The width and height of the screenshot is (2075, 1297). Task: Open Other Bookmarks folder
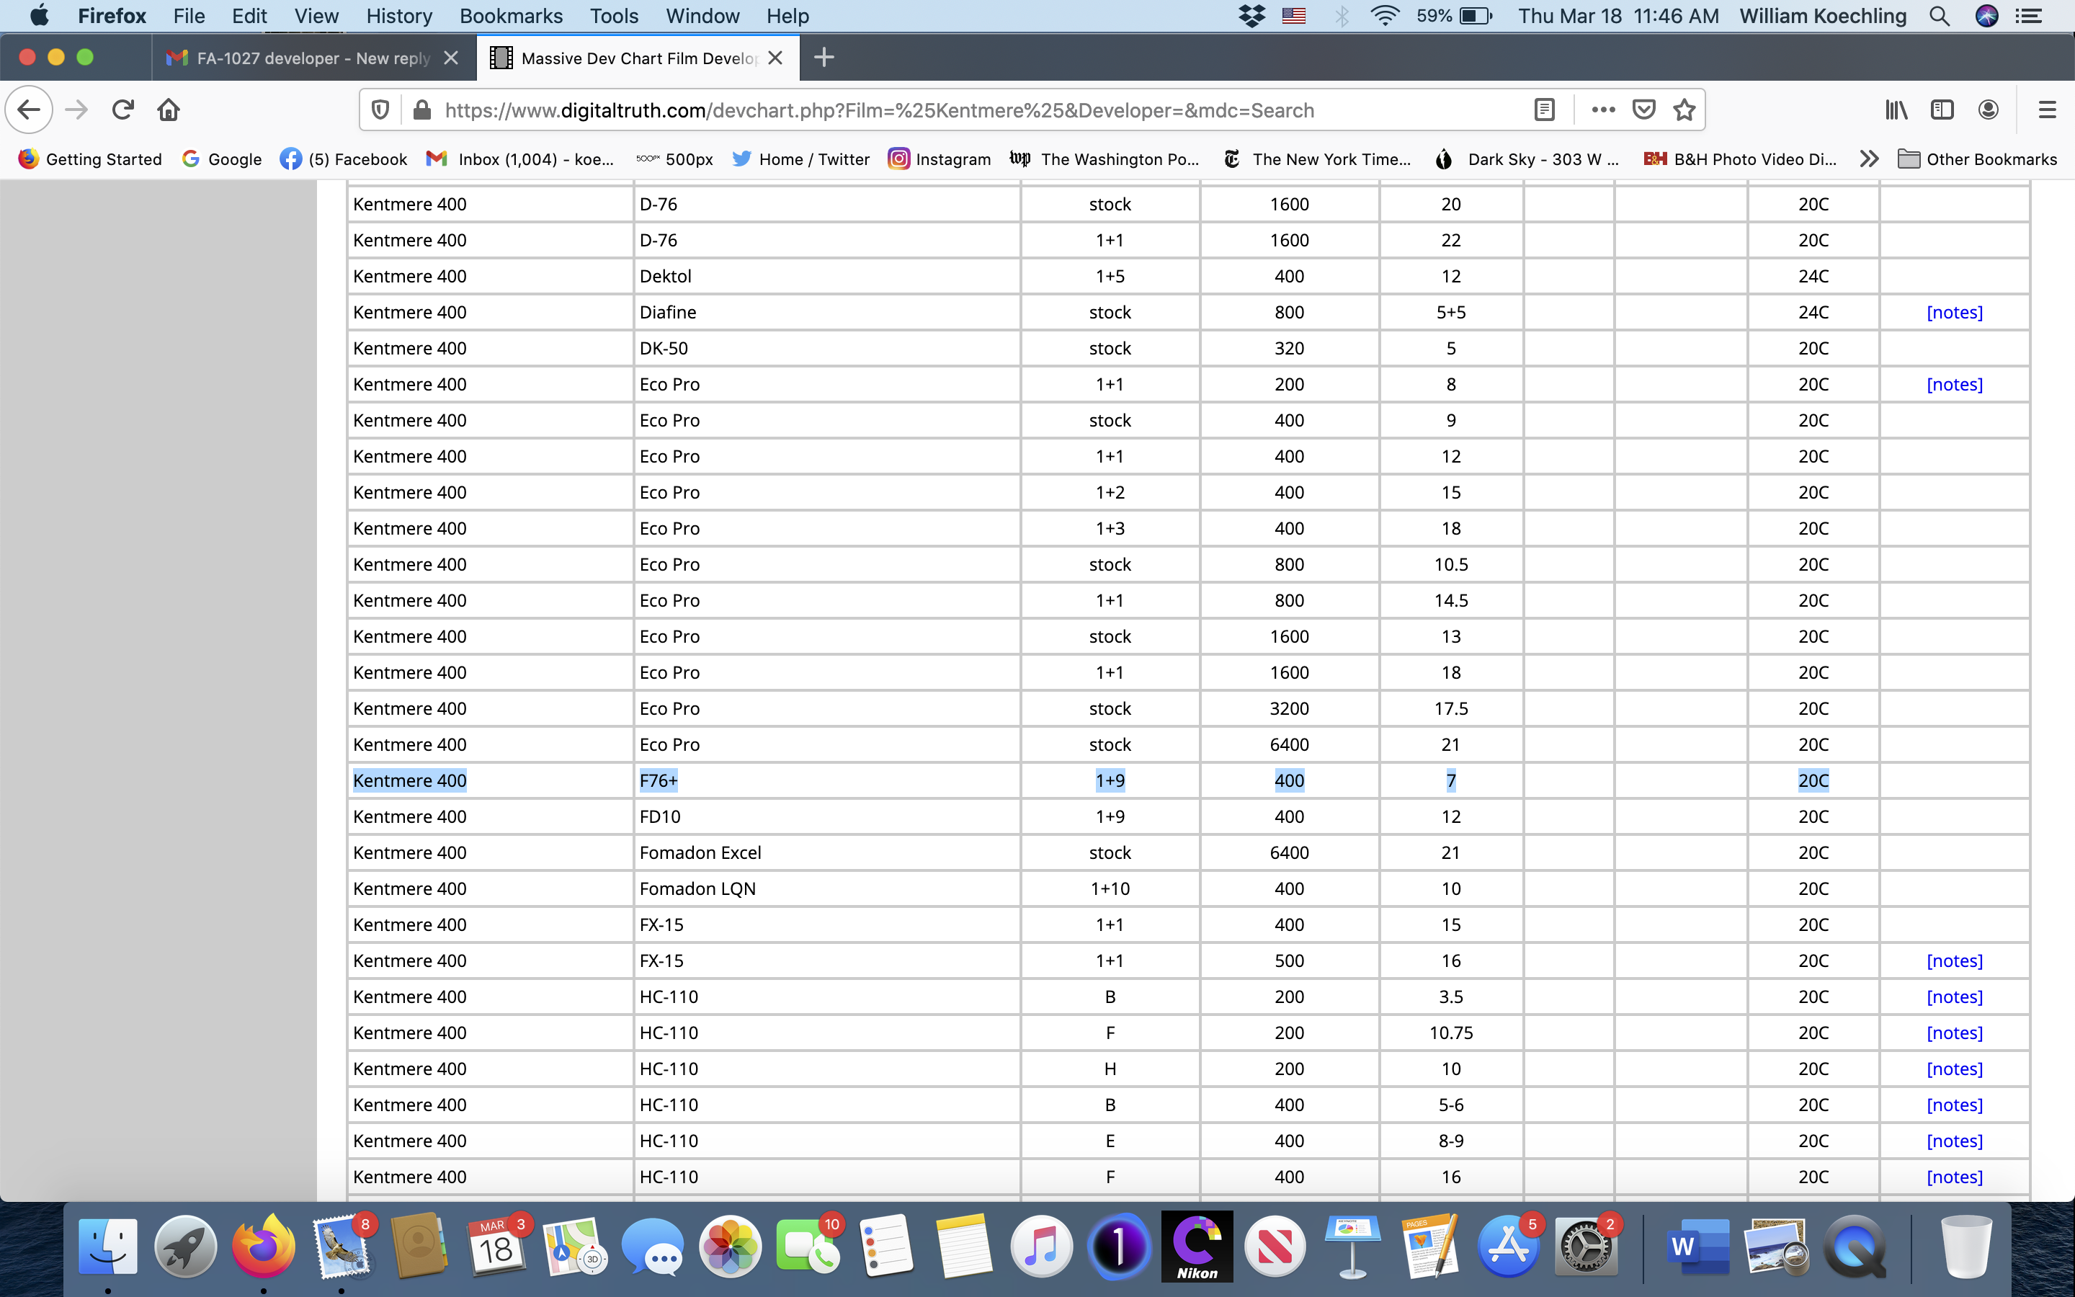tap(1977, 159)
